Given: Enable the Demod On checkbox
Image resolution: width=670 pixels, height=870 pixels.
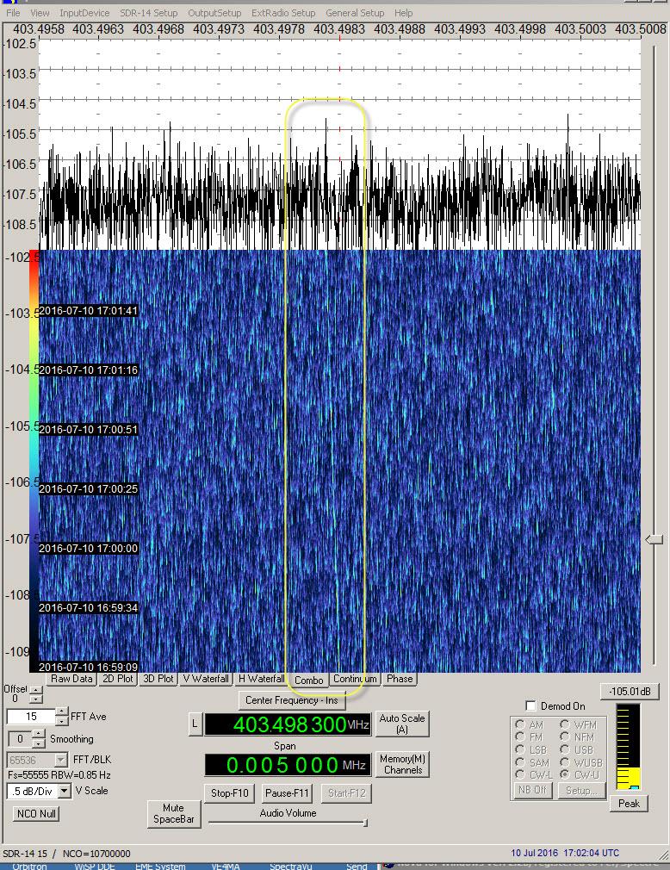Looking at the screenshot, I should click(530, 705).
